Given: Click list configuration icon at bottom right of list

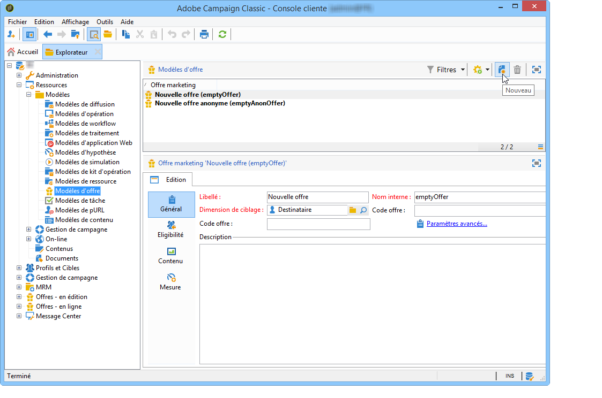Looking at the screenshot, I should [x=540, y=147].
